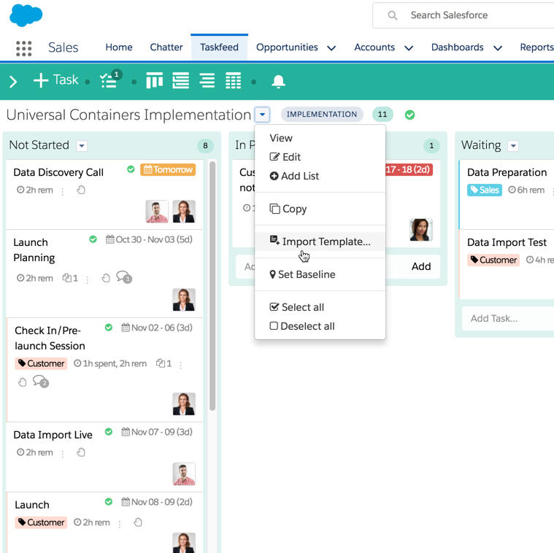The width and height of the screenshot is (554, 553).
Task: Choose Set Baseline menu item
Action: click(x=320, y=274)
